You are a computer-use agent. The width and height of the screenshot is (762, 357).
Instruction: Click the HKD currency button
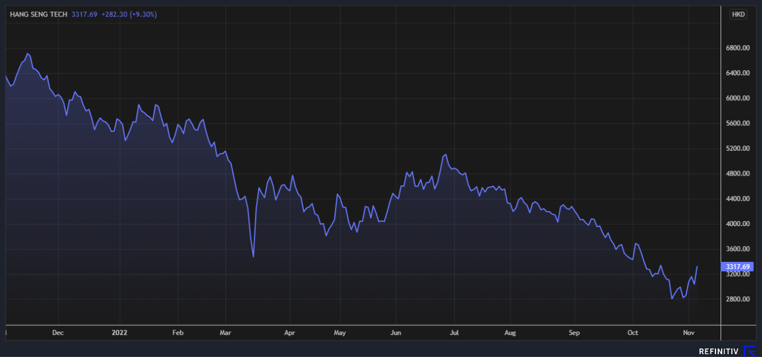point(738,15)
